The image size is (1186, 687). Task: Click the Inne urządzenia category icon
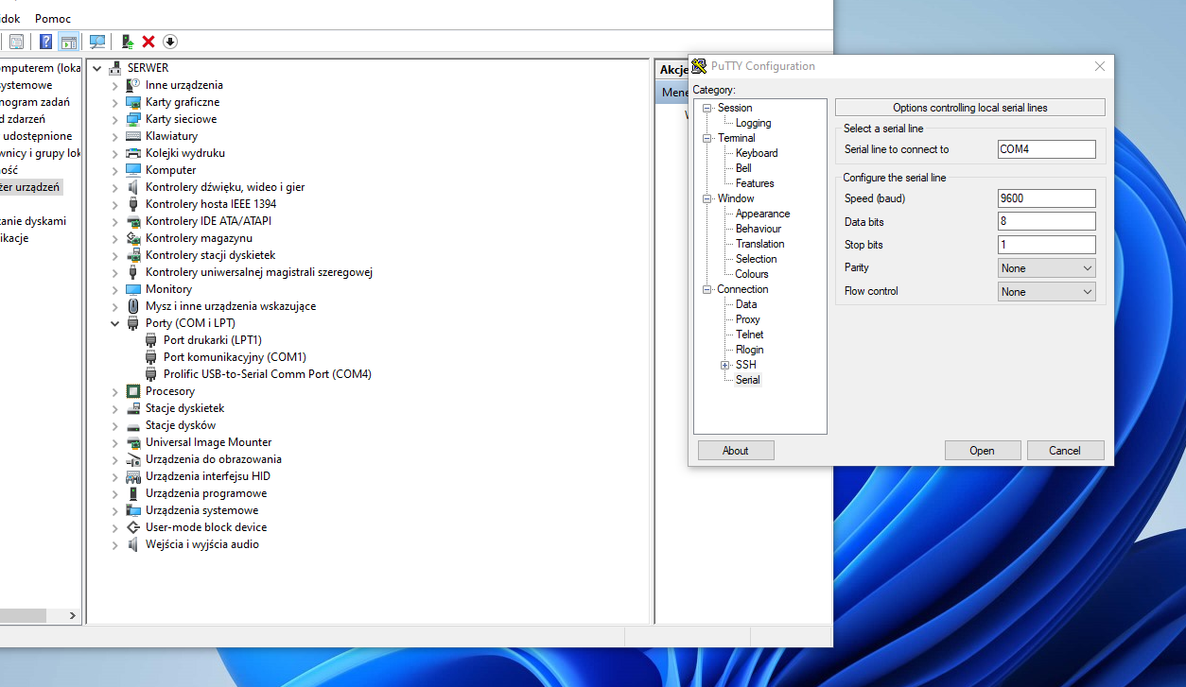coord(133,85)
